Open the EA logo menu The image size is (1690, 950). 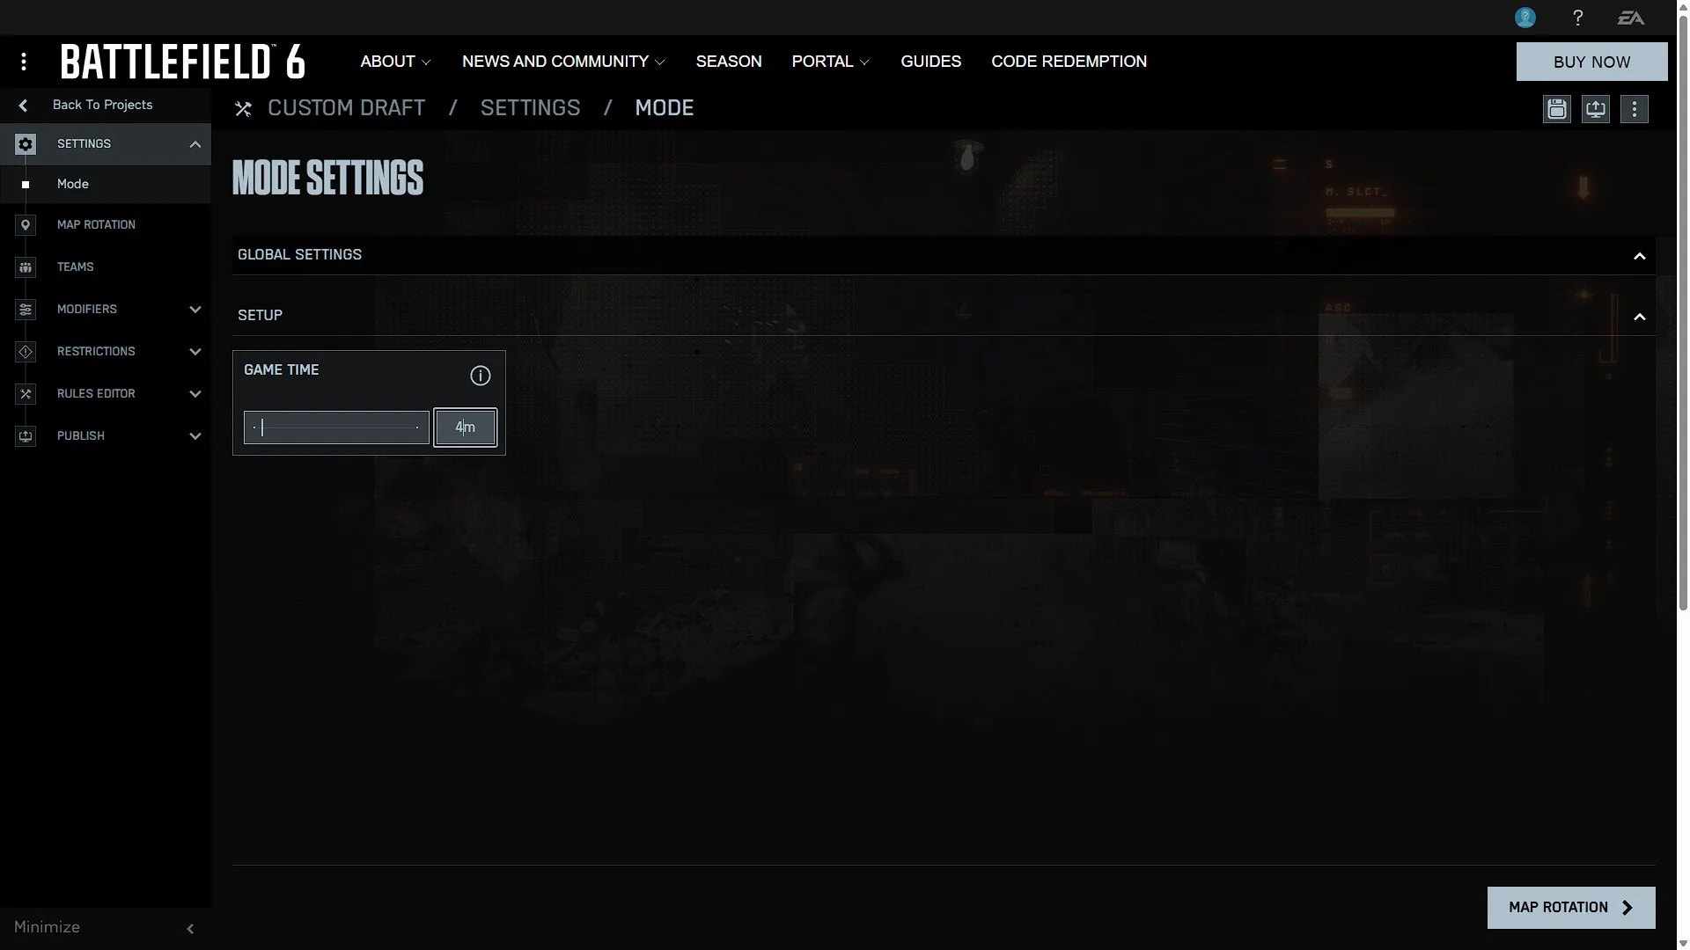(x=1630, y=18)
